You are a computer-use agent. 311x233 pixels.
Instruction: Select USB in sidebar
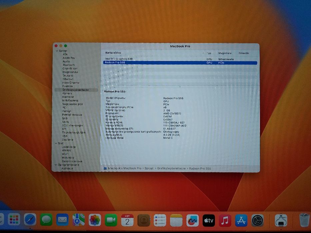[x=65, y=136]
